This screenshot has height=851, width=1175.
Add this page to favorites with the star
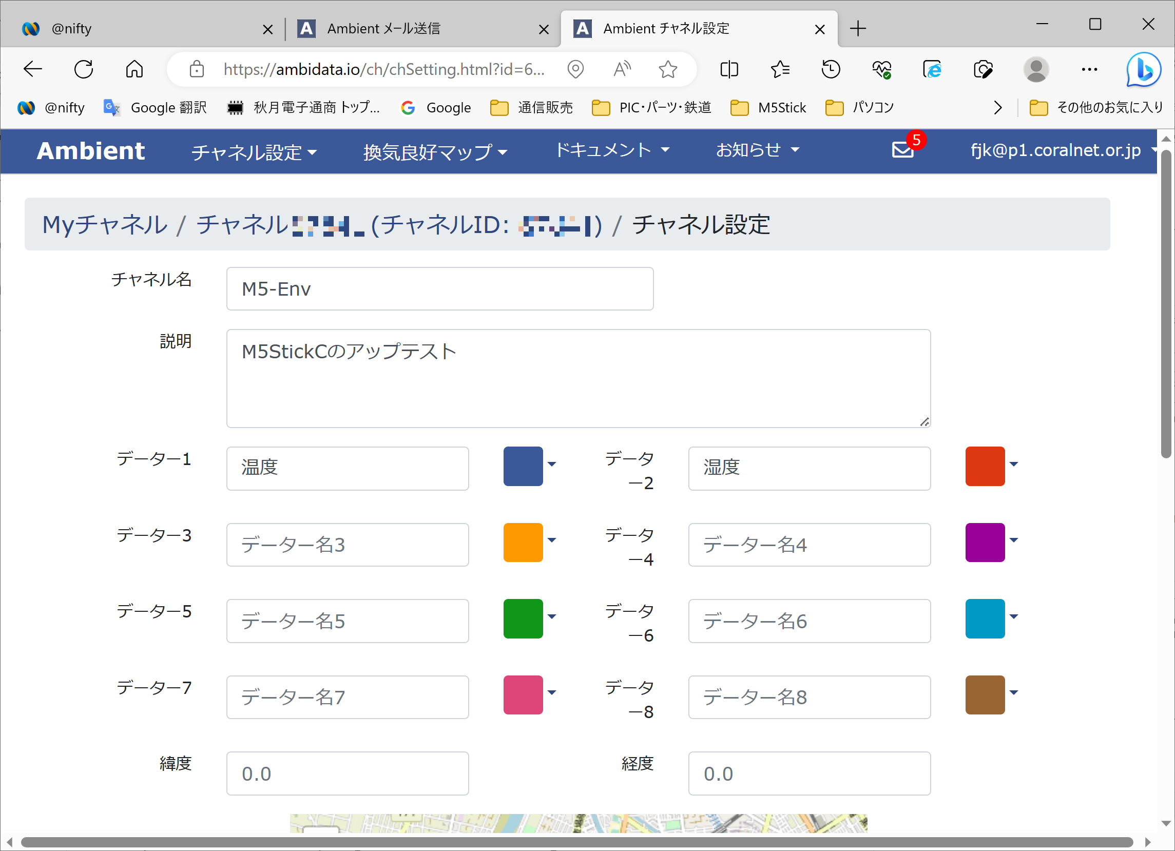click(668, 69)
